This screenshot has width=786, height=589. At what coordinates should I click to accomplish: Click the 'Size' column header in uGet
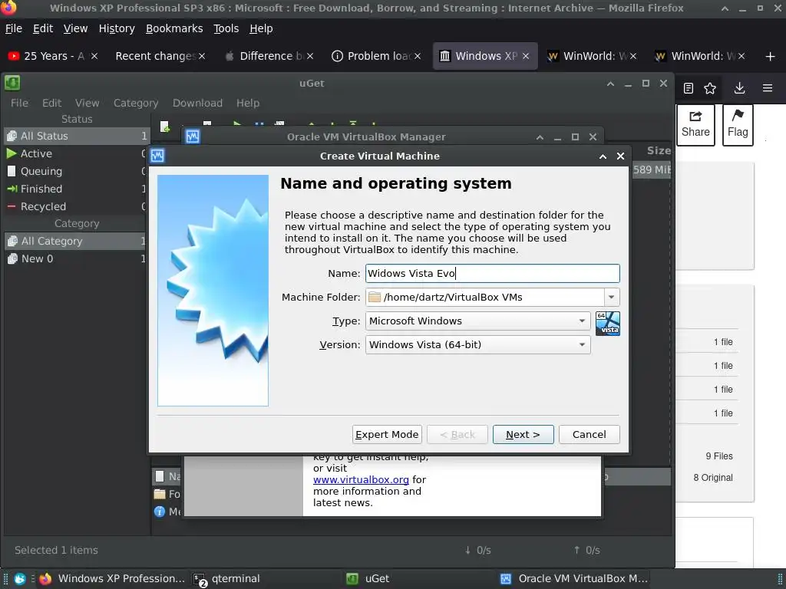[x=658, y=151]
